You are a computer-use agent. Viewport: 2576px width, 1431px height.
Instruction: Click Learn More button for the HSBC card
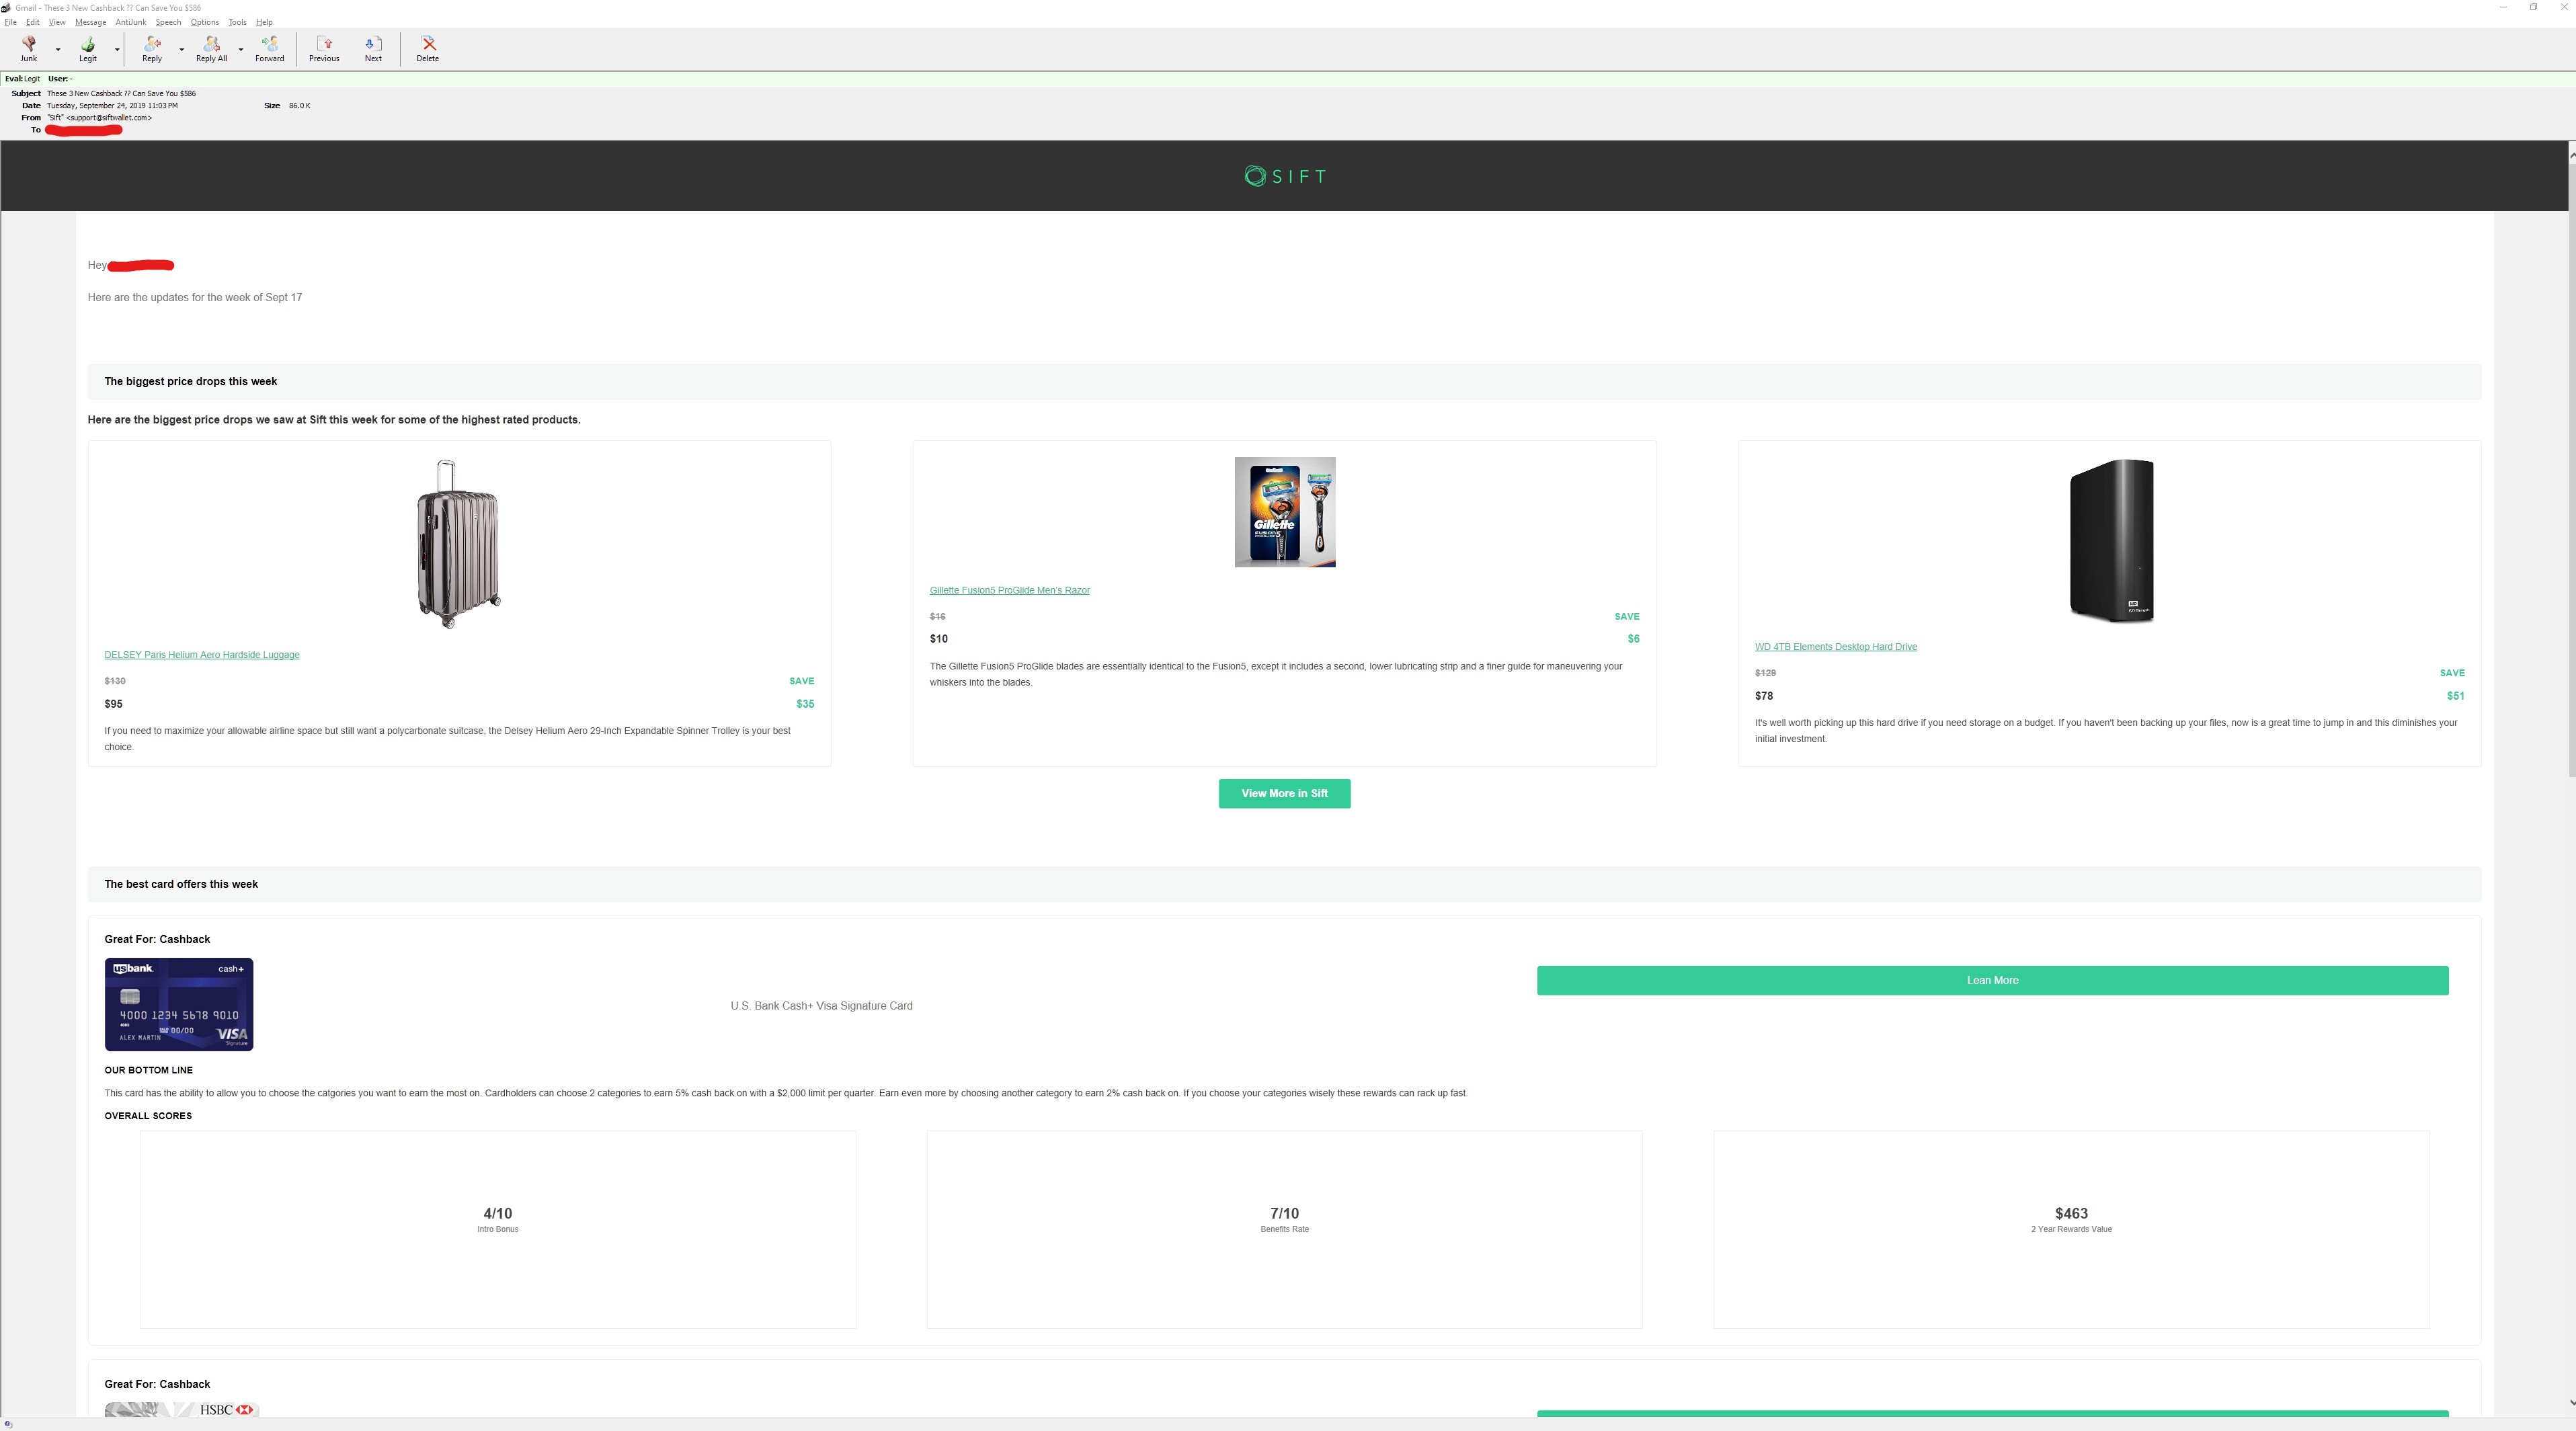coord(1992,1413)
